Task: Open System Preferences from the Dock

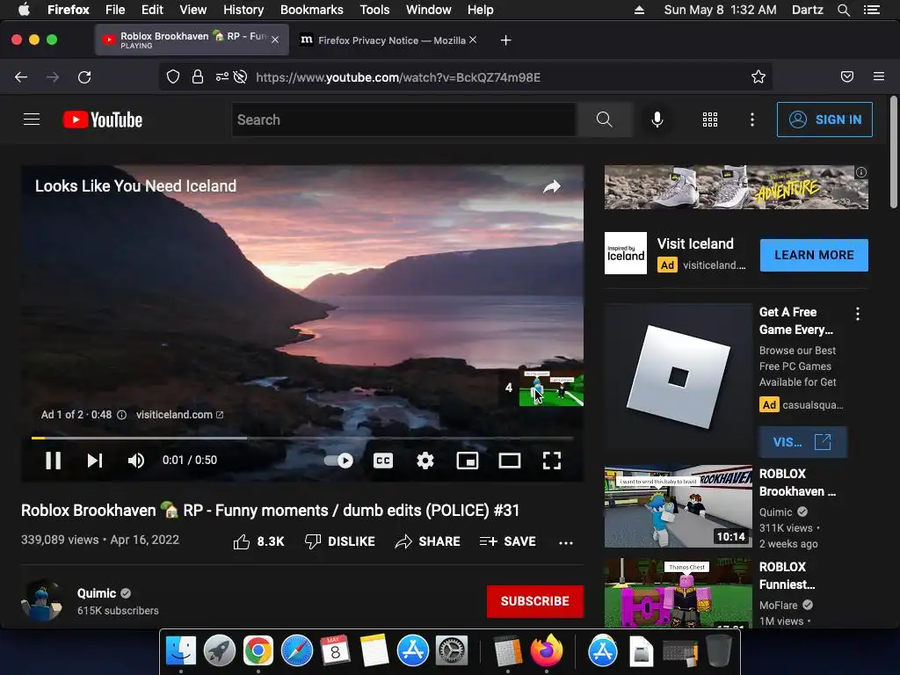Action: pyautogui.click(x=451, y=651)
